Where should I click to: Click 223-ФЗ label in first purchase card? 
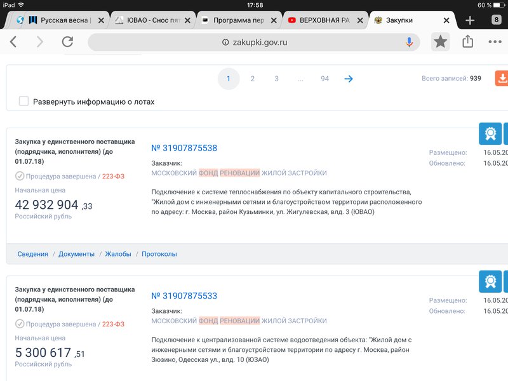(113, 177)
